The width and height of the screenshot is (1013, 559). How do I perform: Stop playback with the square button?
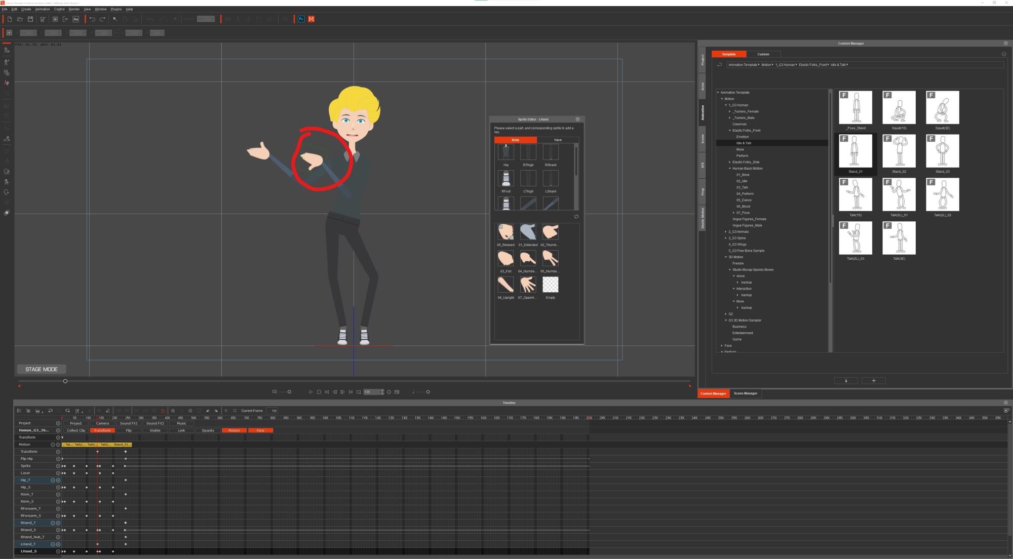pos(319,392)
